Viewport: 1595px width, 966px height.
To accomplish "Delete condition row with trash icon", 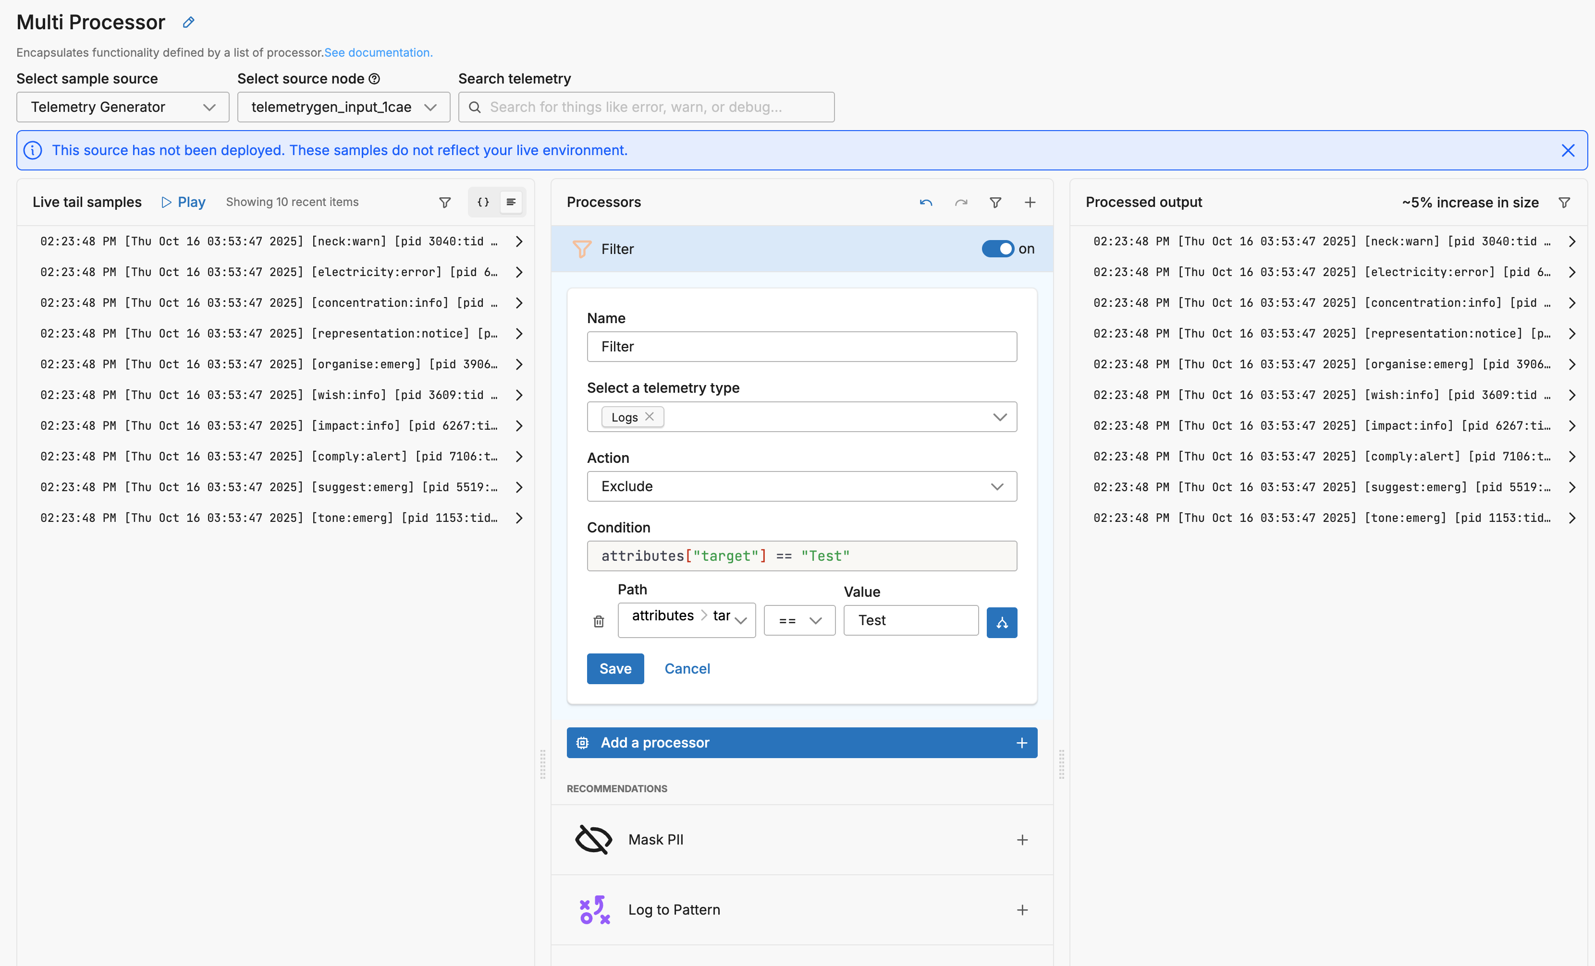I will point(599,622).
